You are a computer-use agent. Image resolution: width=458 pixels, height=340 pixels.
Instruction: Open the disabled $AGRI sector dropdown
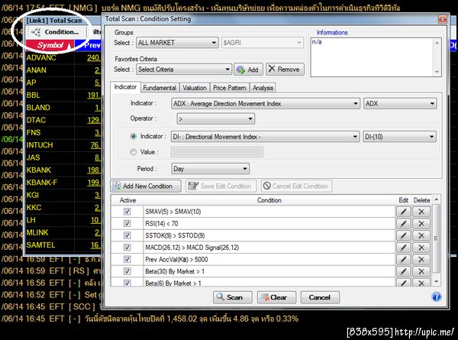coord(263,43)
